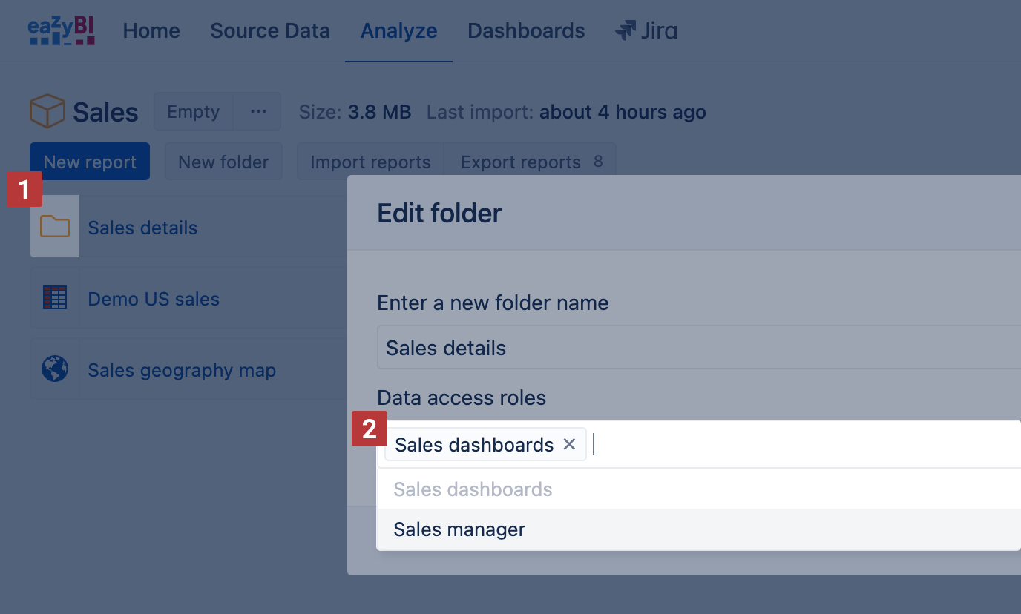Click the Sales details folder icon
This screenshot has height=614, width=1021.
pos(55,227)
